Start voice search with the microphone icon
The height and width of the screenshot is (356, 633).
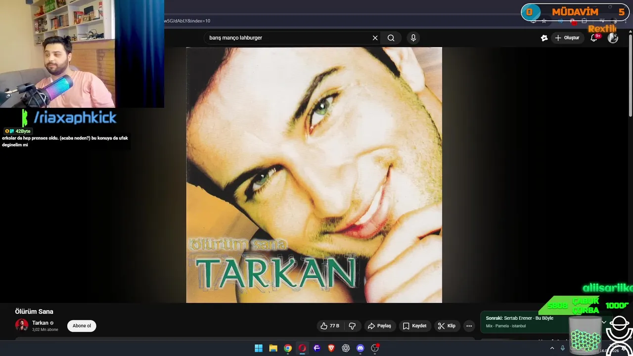[x=413, y=38]
